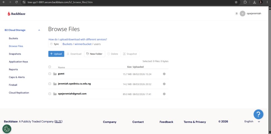Open browser downloads icon

click(x=255, y=2)
